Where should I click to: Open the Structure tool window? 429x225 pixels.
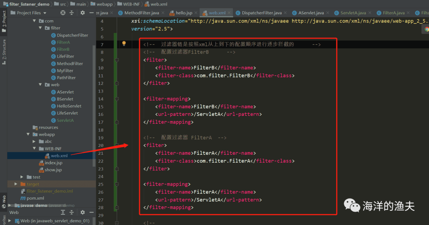point(4,52)
